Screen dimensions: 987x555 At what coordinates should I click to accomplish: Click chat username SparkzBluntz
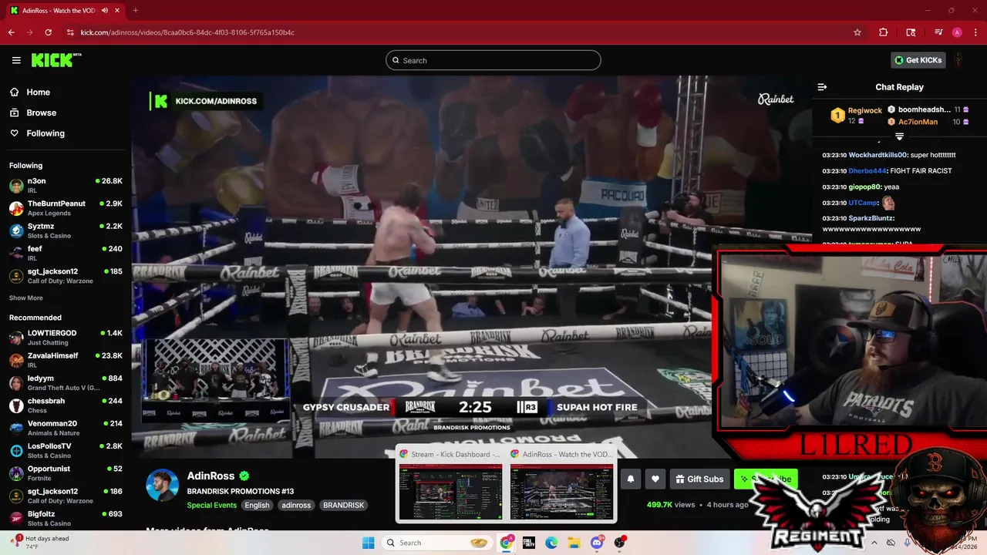(x=871, y=218)
